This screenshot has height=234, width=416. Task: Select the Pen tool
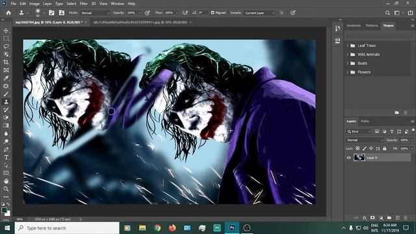(x=6, y=149)
